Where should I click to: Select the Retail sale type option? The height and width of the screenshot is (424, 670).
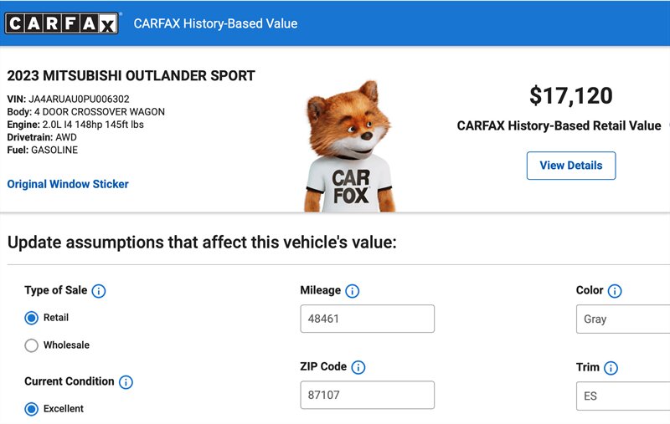pyautogui.click(x=32, y=318)
